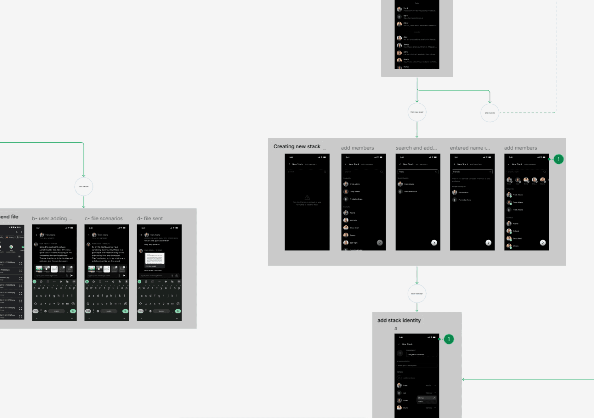The width and height of the screenshot is (594, 418).
Task: Click the 'Click new stack' flow node
Action: click(417, 112)
